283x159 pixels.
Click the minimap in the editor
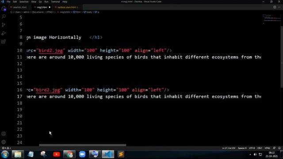tap(271, 19)
